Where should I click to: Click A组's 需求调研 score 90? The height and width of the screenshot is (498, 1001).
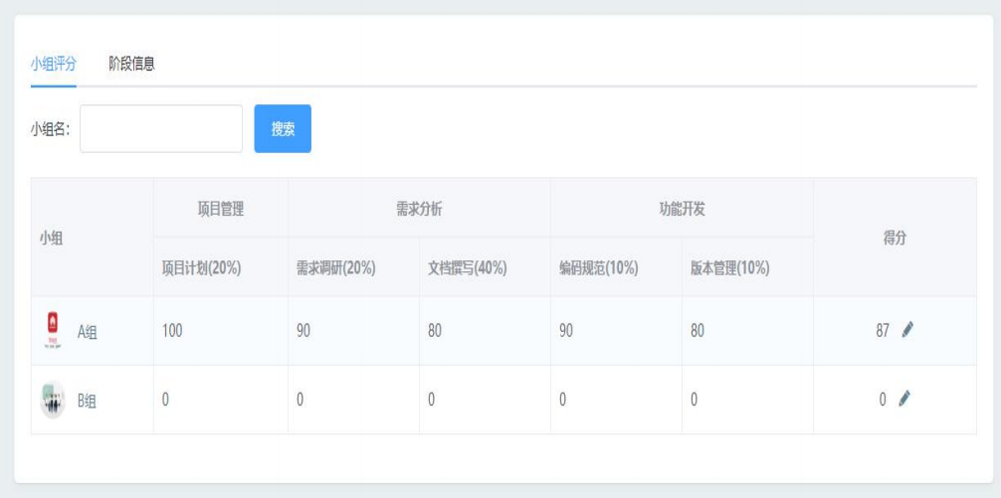303,331
